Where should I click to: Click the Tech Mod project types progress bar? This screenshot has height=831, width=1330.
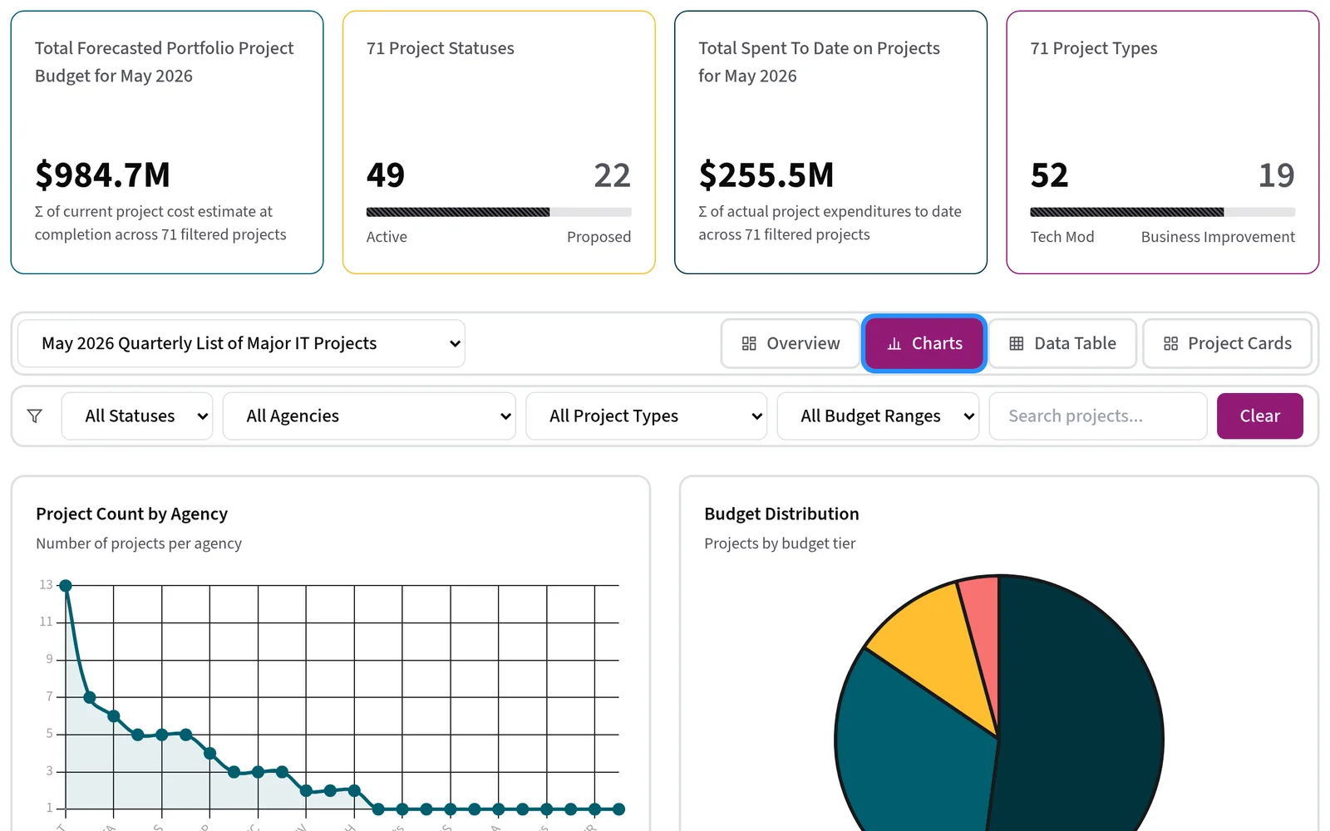pyautogui.click(x=1162, y=212)
